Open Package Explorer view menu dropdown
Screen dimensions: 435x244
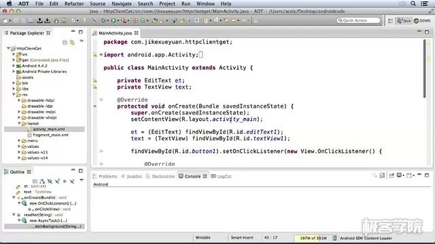[82, 41]
